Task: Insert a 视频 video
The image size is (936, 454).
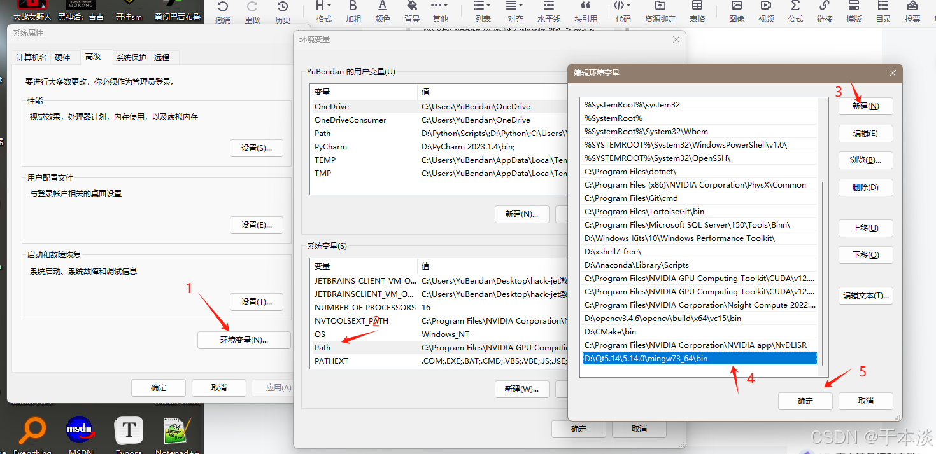Action: click(766, 6)
